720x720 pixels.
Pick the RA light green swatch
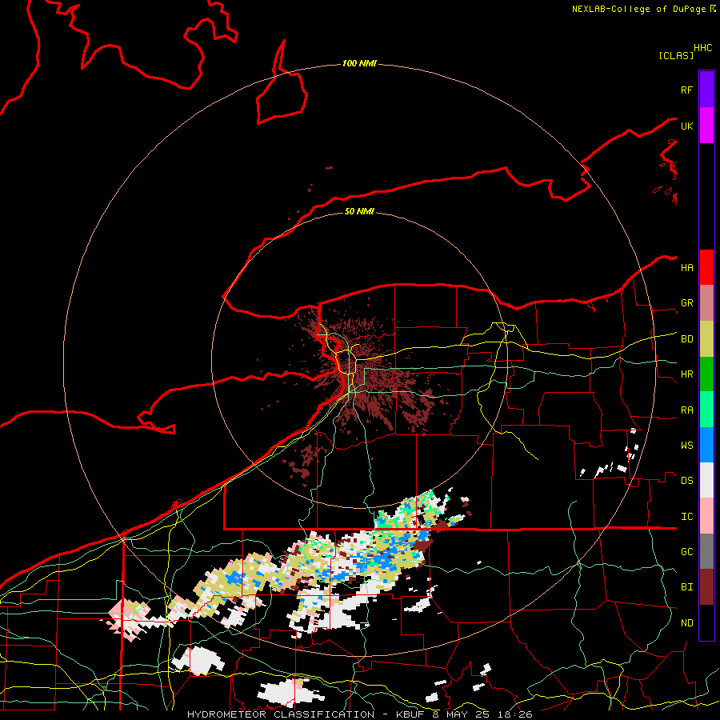[x=706, y=410]
